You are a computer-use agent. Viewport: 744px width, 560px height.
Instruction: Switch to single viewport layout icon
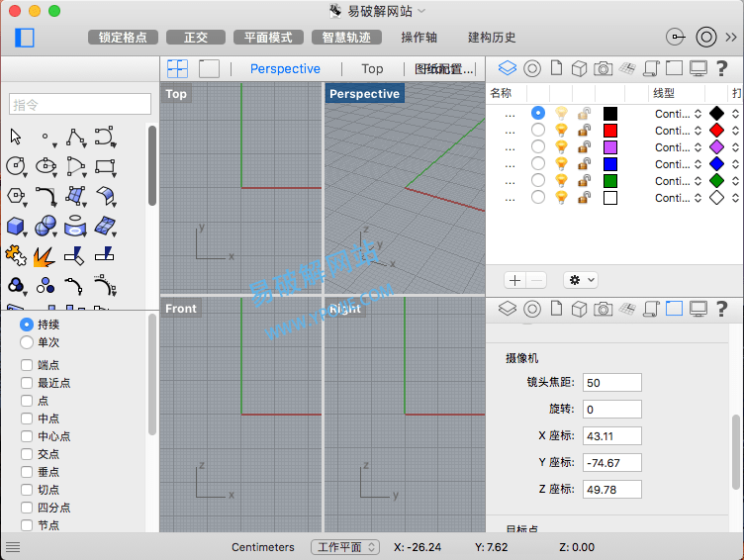point(210,69)
